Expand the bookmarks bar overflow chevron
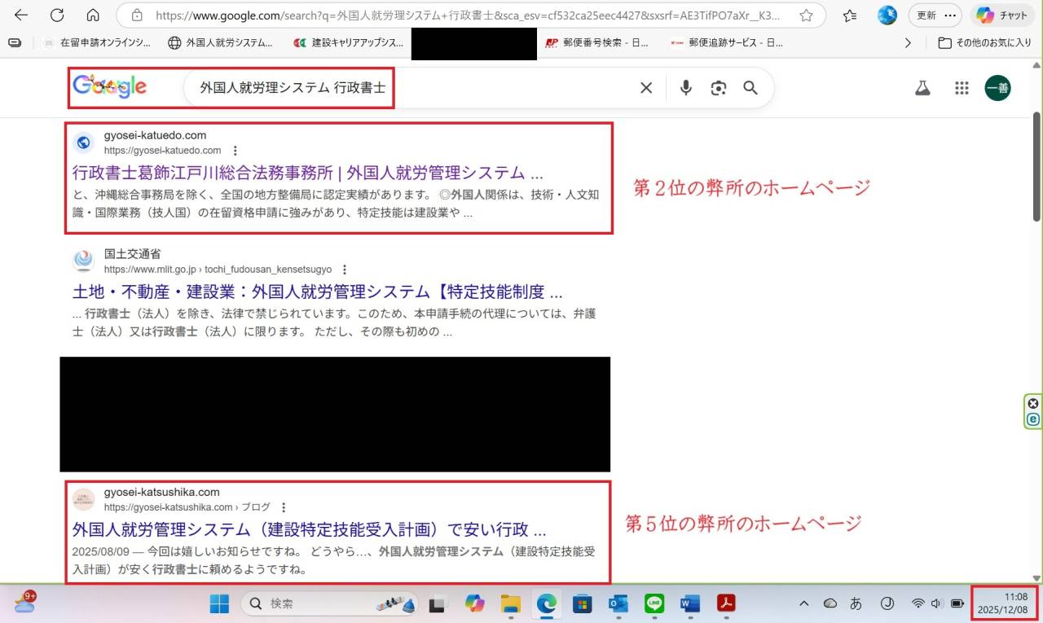 909,43
